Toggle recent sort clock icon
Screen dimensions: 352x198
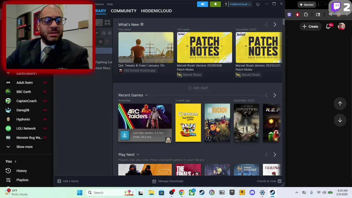coord(104,33)
